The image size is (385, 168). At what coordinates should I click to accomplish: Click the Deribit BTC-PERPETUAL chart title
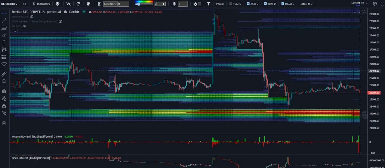[45, 12]
